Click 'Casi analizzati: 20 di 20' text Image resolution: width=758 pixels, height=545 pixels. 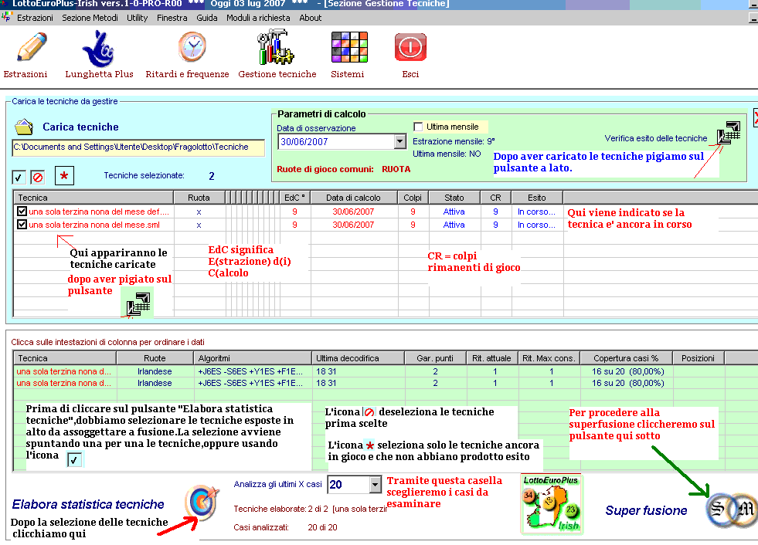pos(285,527)
